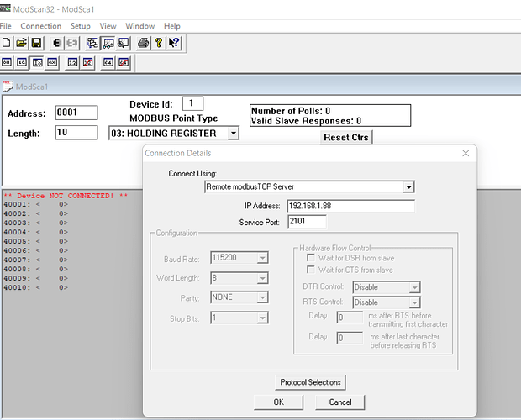521x420 pixels.
Task: Select the integer display format icon
Action: tap(37, 62)
